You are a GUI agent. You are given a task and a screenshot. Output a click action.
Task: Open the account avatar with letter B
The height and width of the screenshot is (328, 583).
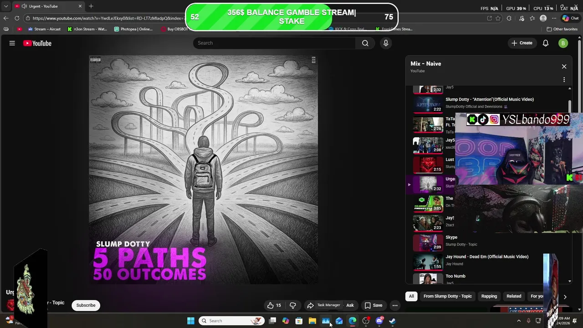coord(563,43)
